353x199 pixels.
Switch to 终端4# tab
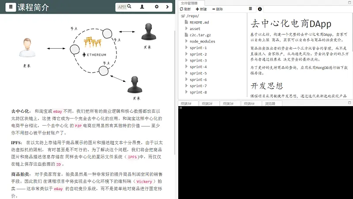pos(251,103)
